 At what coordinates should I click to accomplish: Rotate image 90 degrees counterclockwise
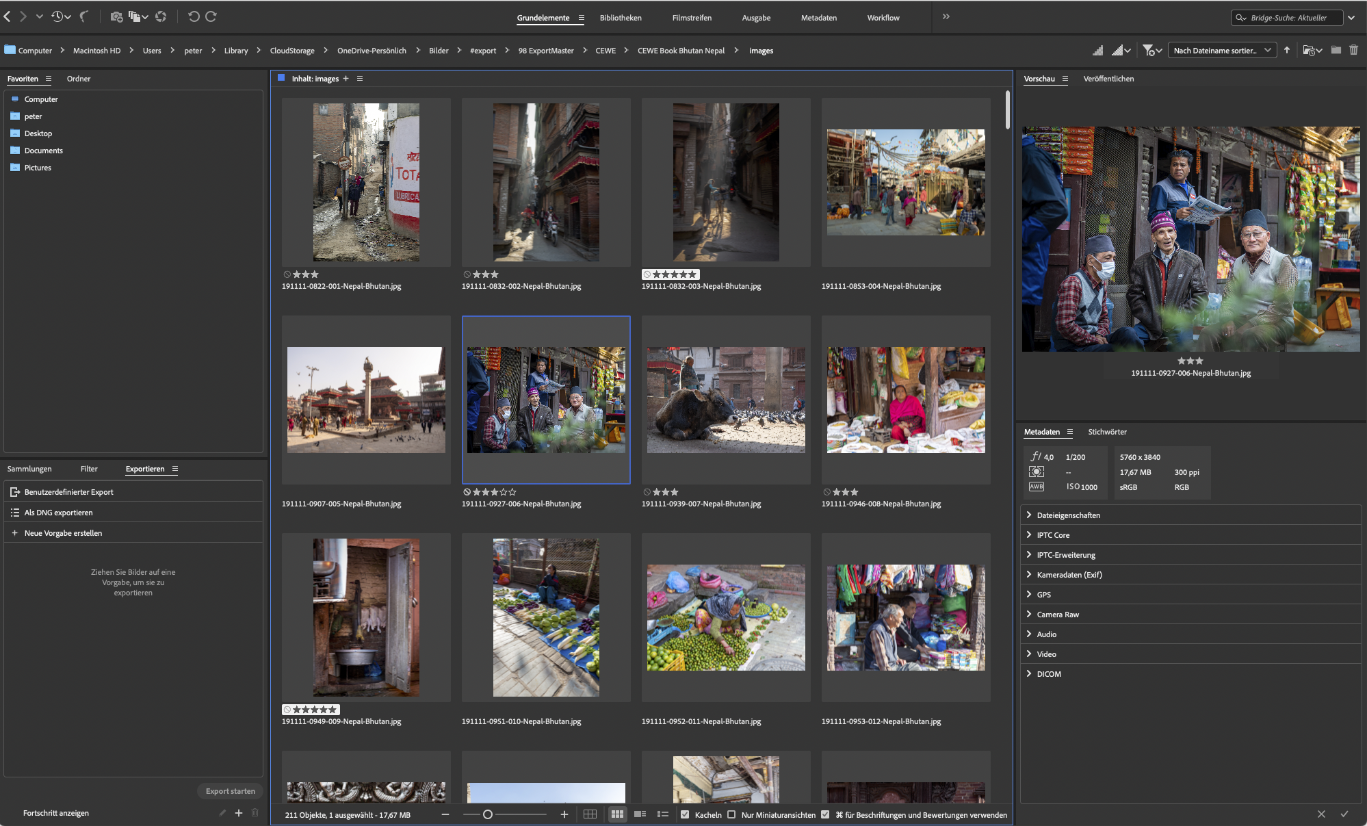pyautogui.click(x=194, y=16)
